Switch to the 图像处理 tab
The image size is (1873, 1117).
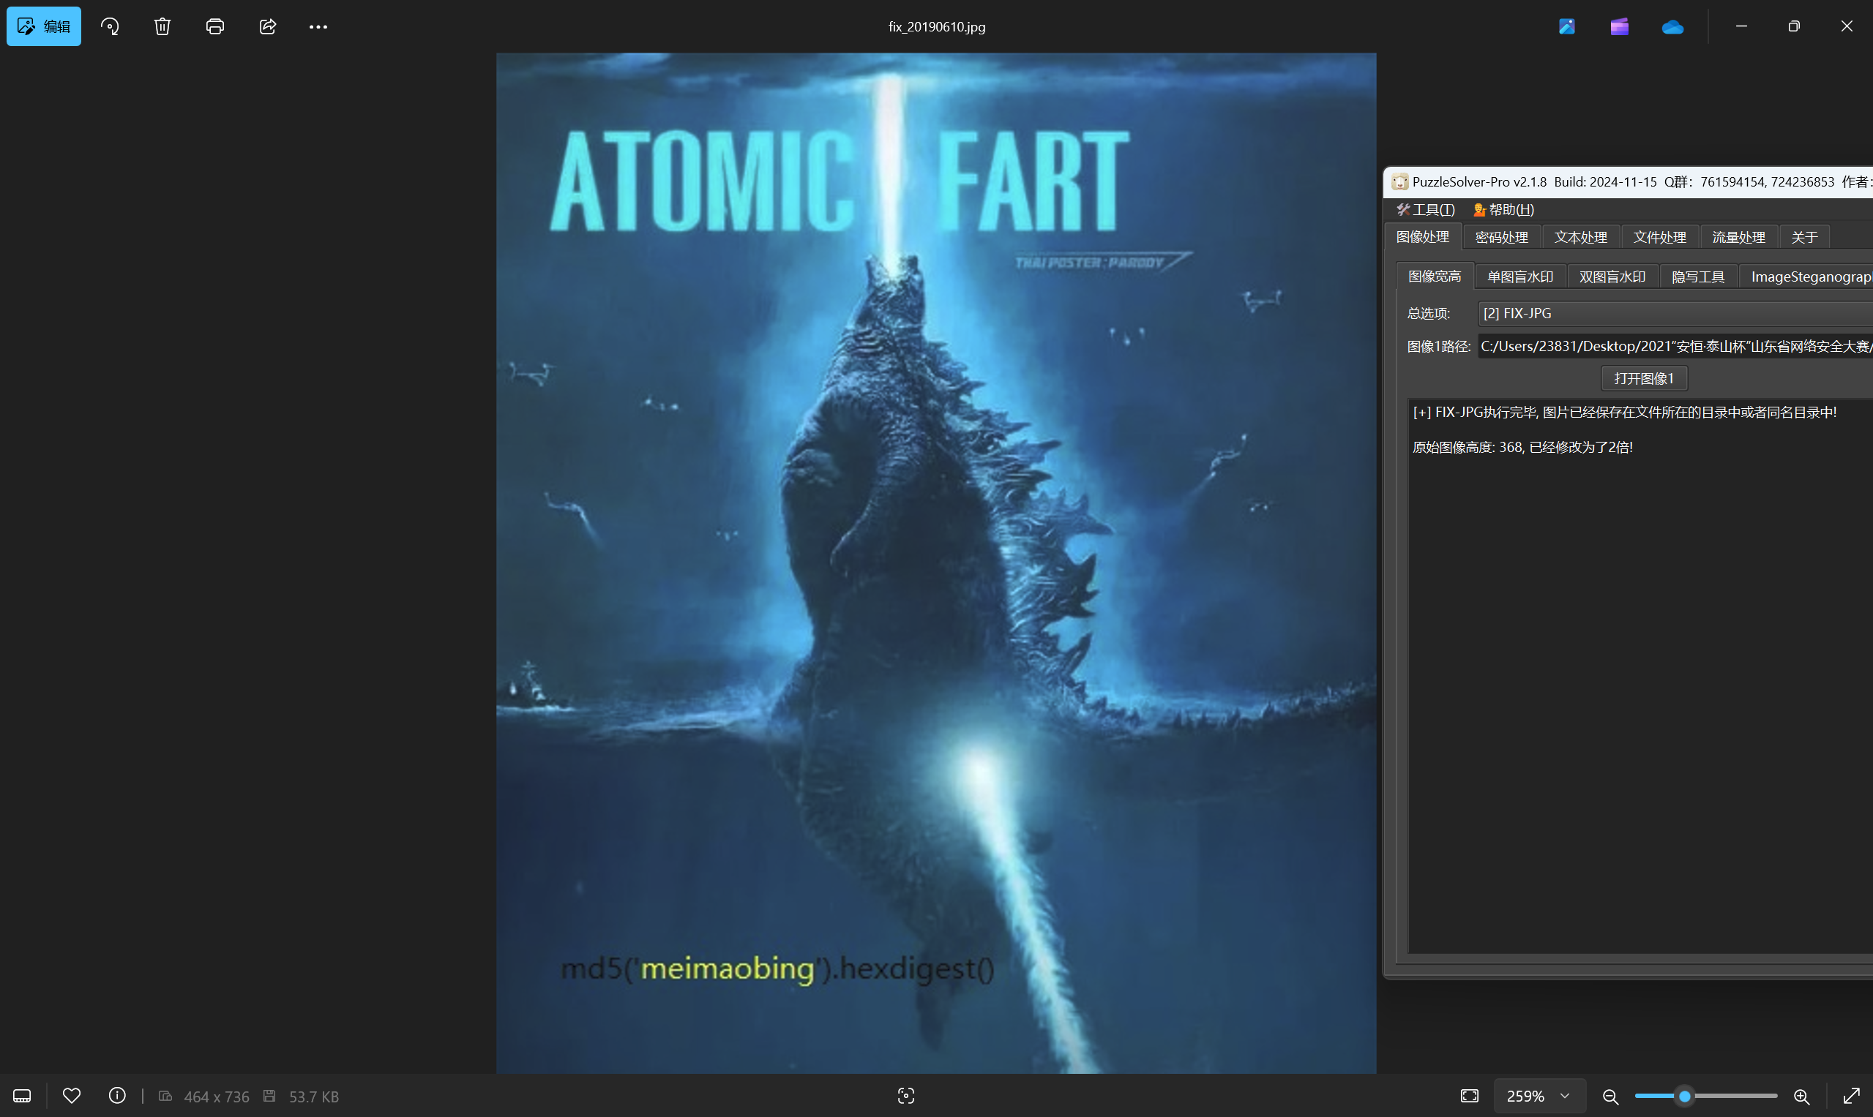click(1423, 237)
